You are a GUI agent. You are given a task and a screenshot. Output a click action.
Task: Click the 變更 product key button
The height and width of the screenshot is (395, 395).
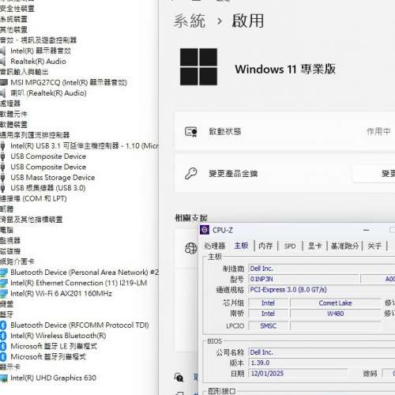click(x=374, y=174)
